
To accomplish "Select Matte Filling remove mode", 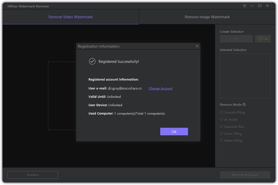I will (231, 140).
